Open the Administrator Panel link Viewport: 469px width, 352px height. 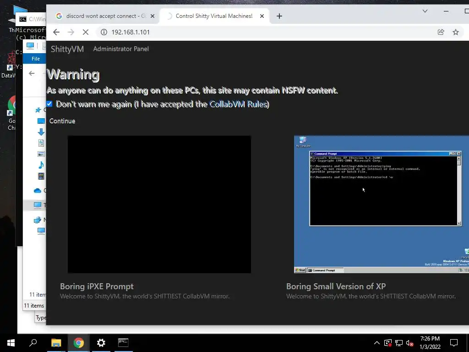click(121, 49)
